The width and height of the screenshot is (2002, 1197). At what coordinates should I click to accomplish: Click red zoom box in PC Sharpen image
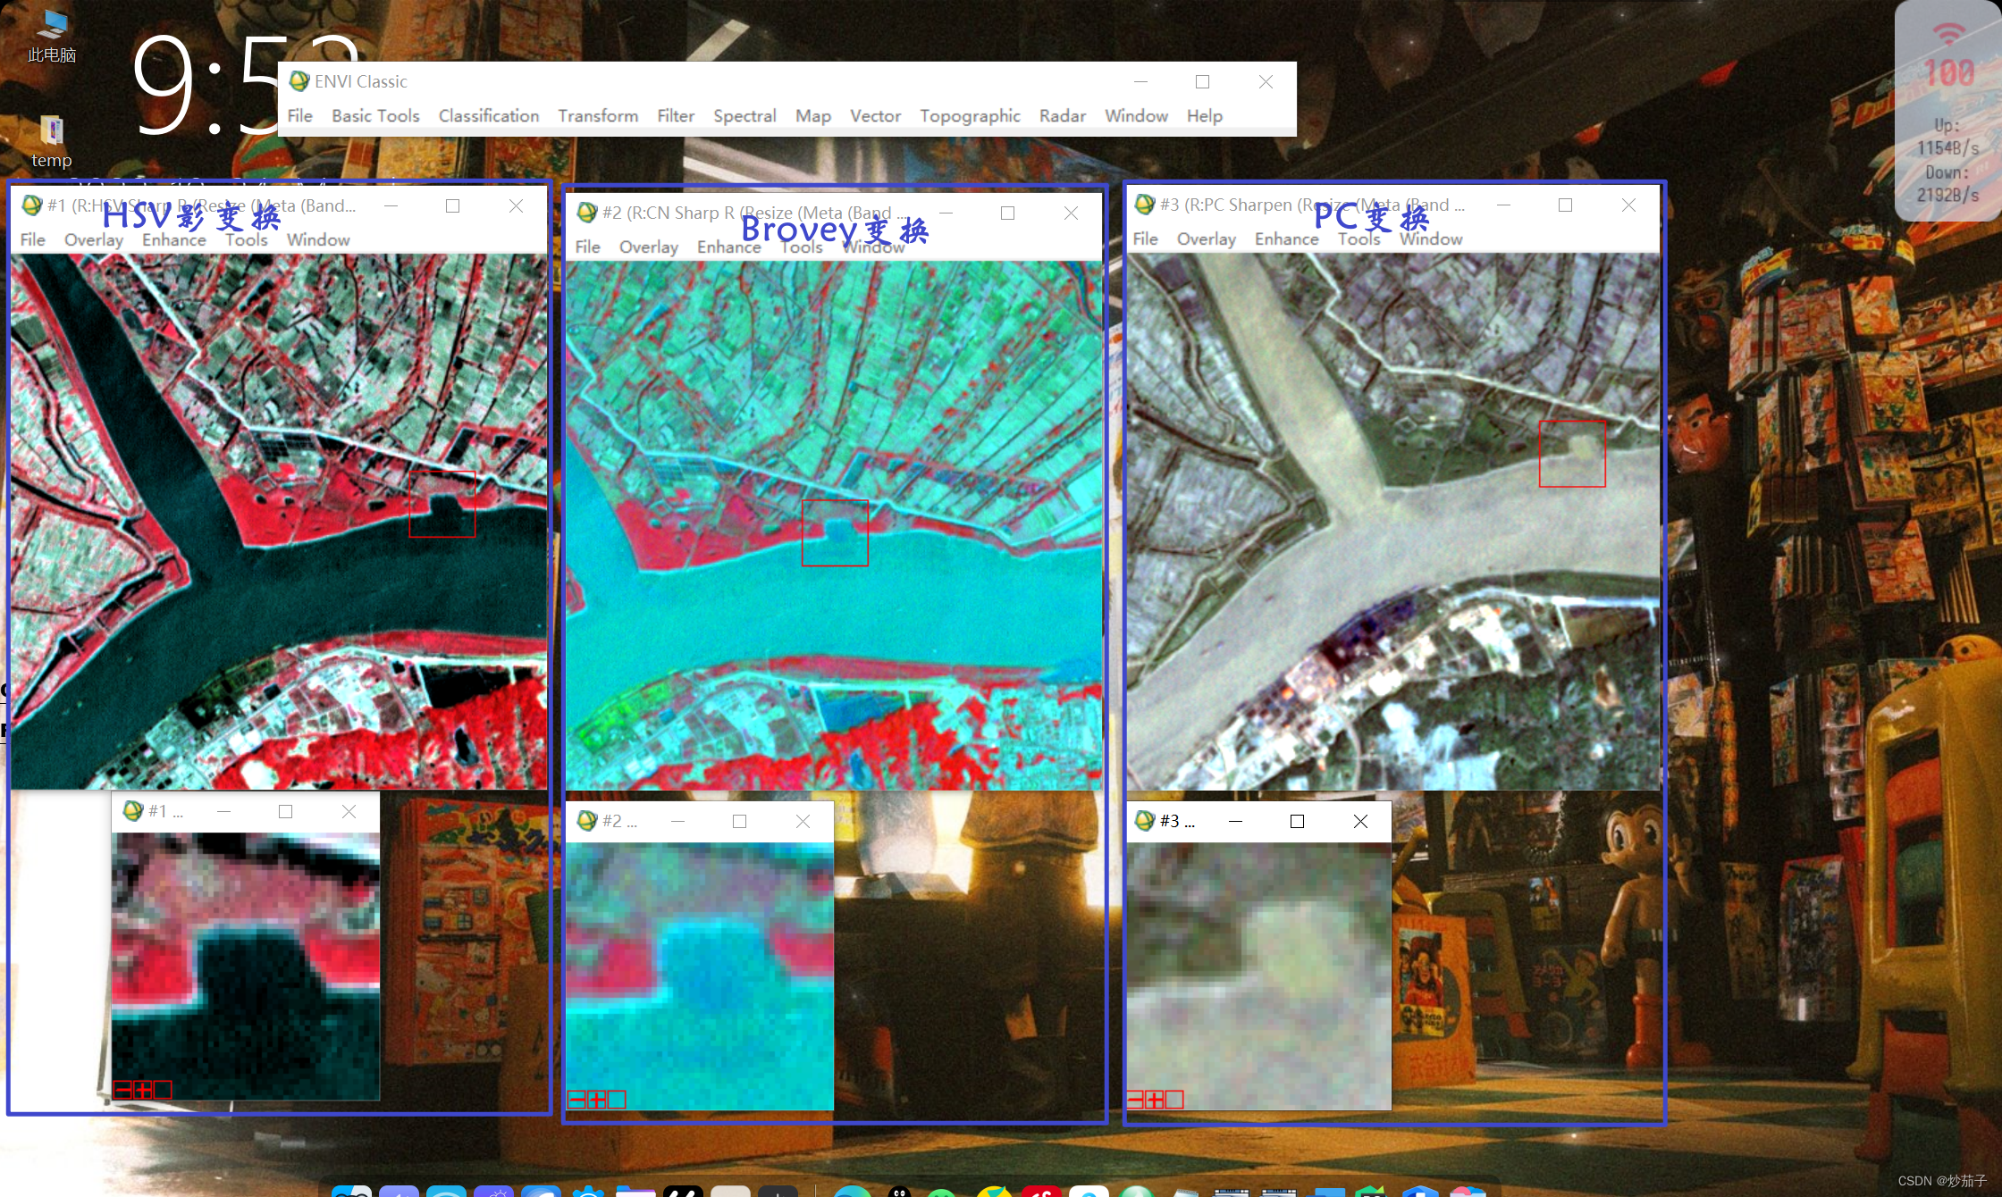(x=1571, y=454)
